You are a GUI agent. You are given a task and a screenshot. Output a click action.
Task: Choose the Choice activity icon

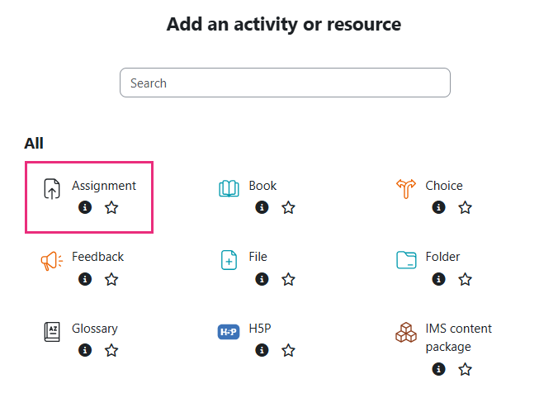(x=405, y=189)
